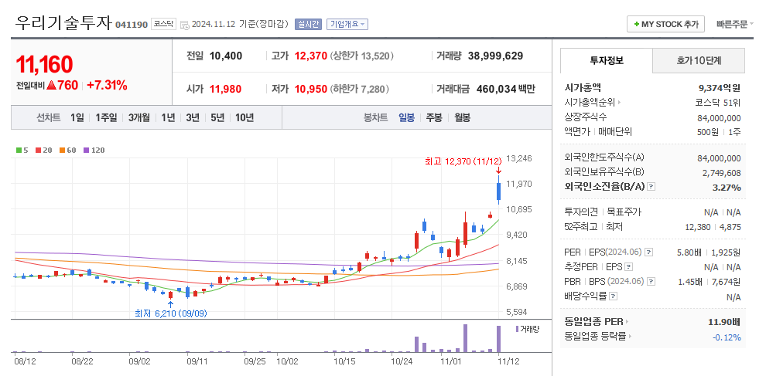Select the 1주일 line chart

106,117
